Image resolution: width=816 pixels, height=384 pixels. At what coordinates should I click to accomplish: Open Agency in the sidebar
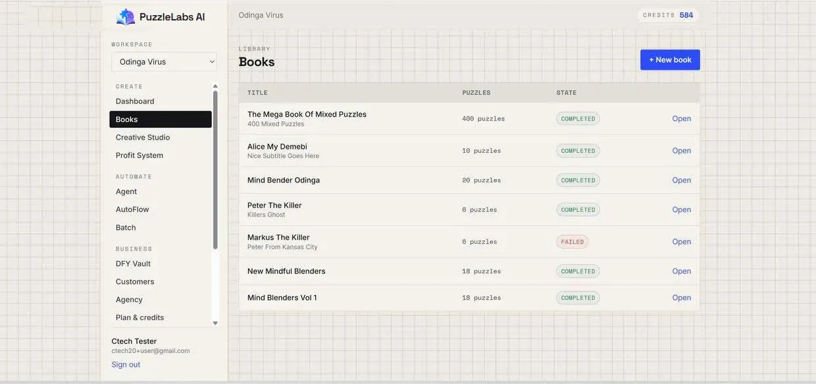click(x=129, y=300)
